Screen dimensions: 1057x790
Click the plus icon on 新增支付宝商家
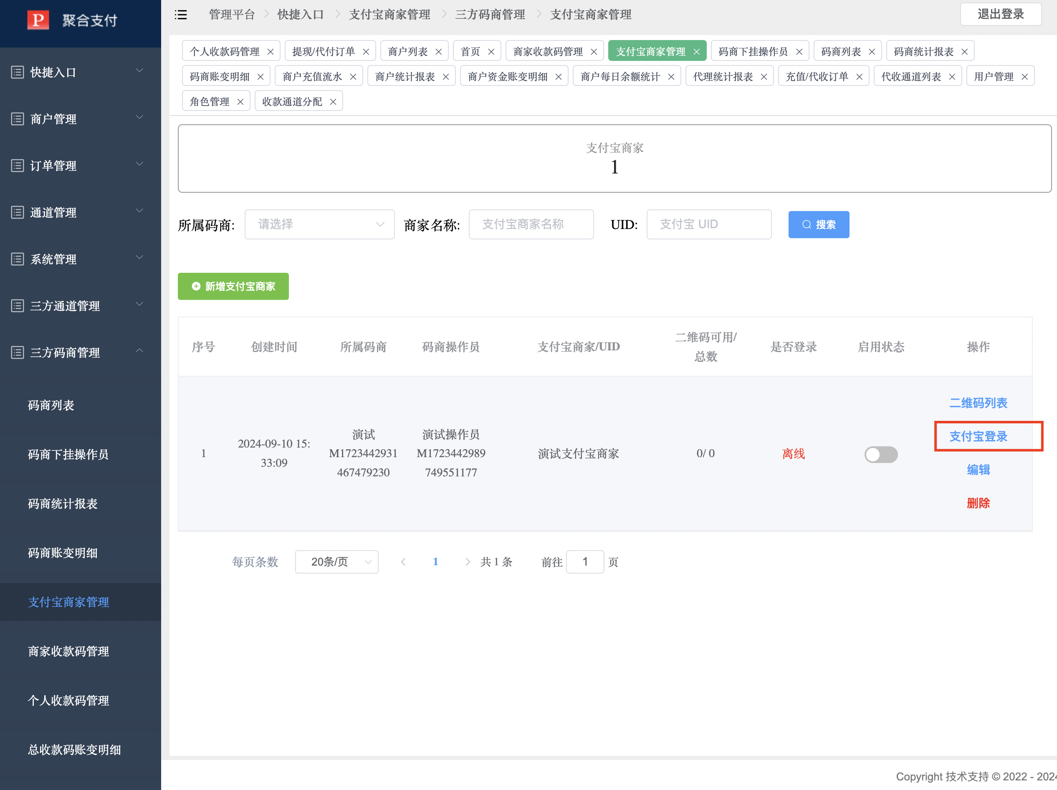tap(196, 286)
